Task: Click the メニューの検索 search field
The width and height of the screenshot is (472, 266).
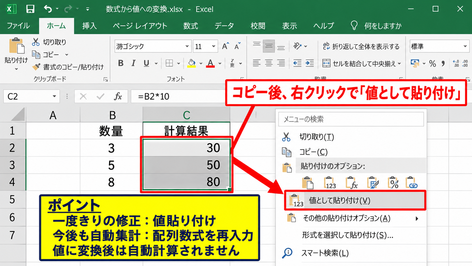Action: coord(351,119)
